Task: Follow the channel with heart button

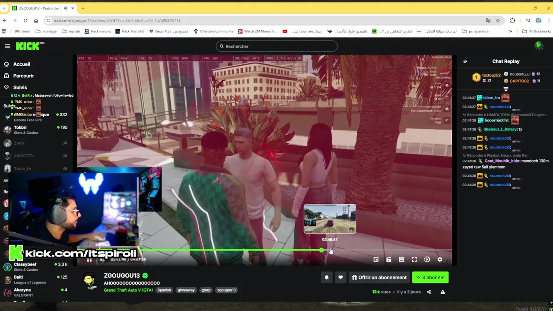Action: click(340, 277)
